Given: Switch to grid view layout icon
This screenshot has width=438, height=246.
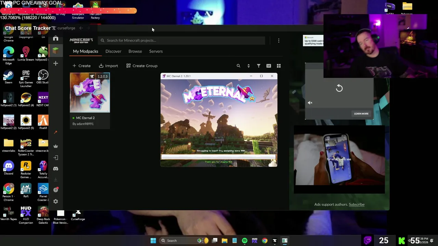Looking at the screenshot, I should click(x=279, y=66).
